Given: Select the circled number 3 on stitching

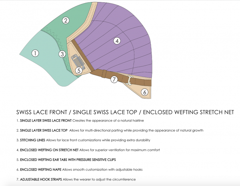Looking at the screenshot, I should [62, 54].
